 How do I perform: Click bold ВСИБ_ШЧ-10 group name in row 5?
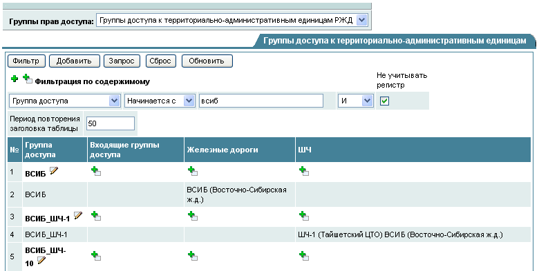coord(45,257)
